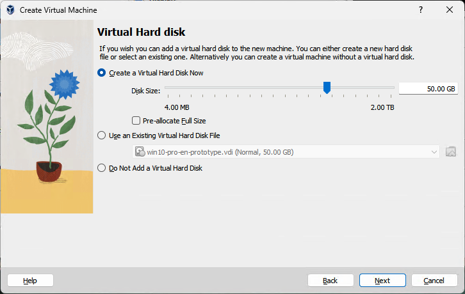Cancel the virtual machine creation
Screen dimensions: 465x294
pyautogui.click(x=434, y=281)
